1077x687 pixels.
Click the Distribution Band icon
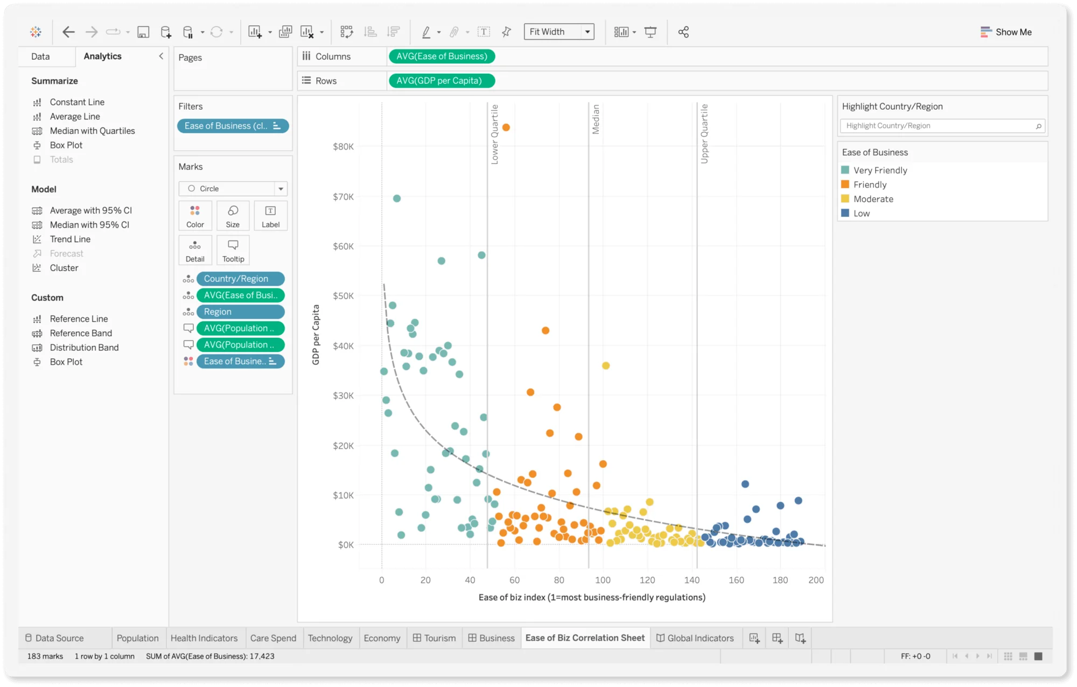click(37, 346)
